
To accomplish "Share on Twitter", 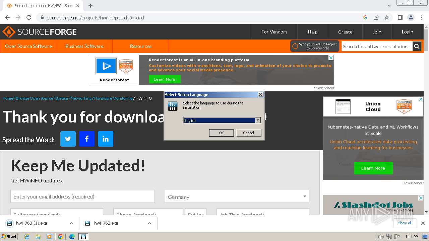I will coord(68,139).
